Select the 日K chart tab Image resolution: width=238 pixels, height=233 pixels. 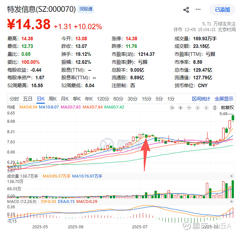(41, 99)
